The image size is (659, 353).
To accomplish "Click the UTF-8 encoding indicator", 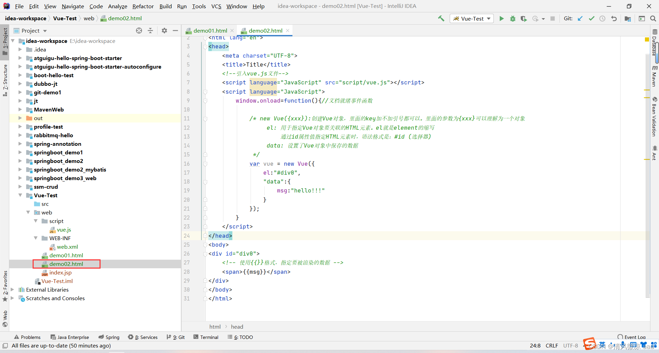I will click(x=570, y=346).
